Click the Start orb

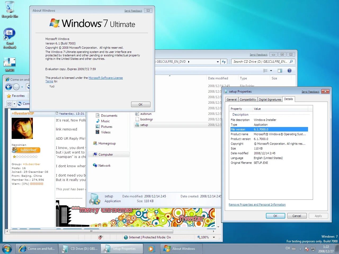[7, 248]
